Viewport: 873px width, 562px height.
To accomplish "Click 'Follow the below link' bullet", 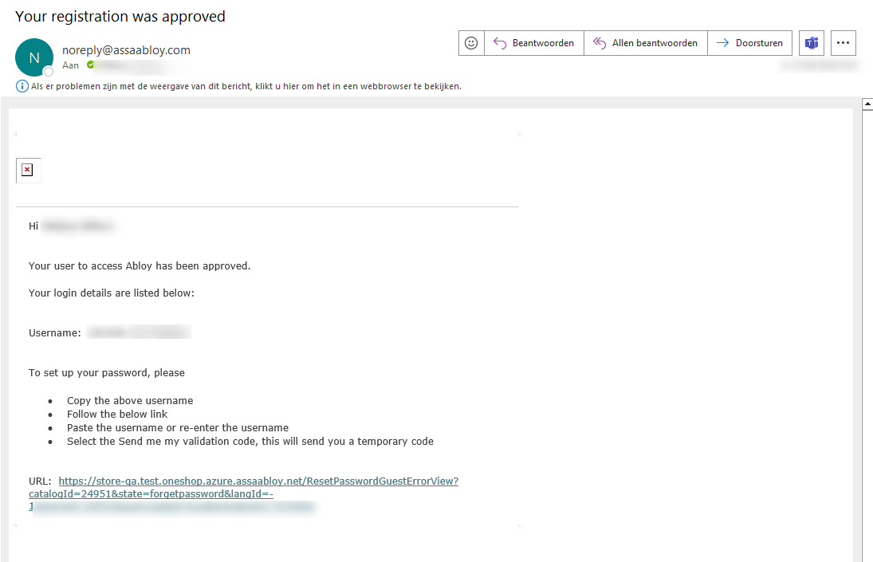I will tap(117, 414).
